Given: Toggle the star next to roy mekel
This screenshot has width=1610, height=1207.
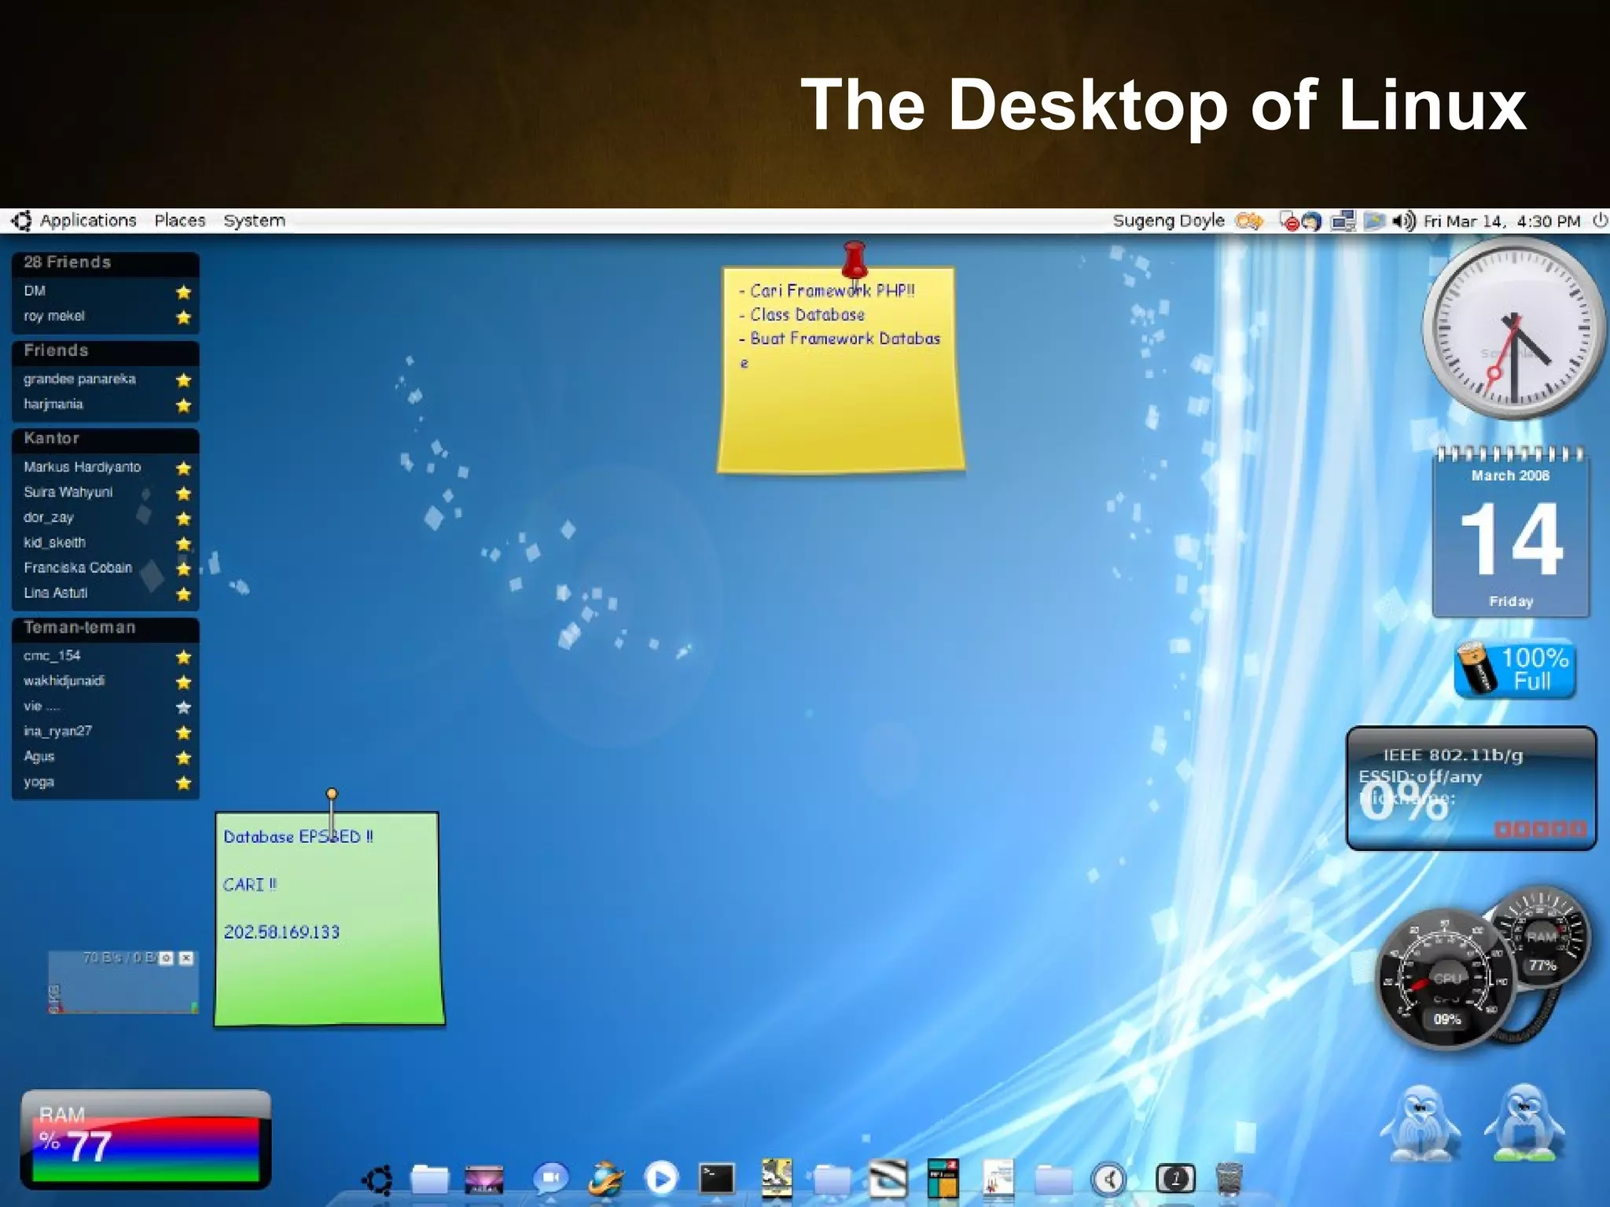Looking at the screenshot, I should (183, 317).
